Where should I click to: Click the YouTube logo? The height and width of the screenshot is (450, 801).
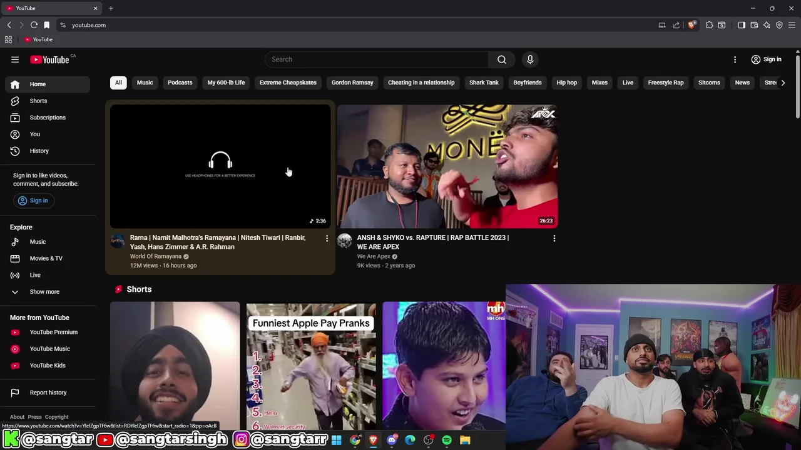pos(49,59)
